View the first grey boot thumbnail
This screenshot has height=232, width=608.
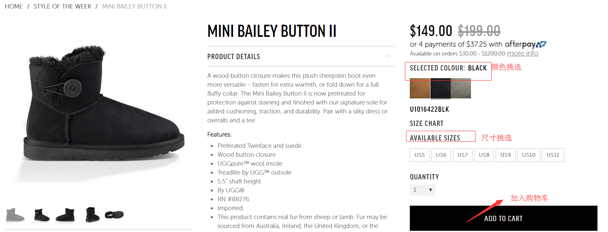[15, 214]
